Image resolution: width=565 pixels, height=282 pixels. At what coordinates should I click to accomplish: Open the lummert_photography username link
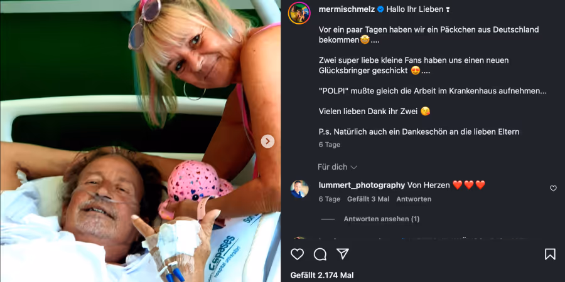[362, 185]
